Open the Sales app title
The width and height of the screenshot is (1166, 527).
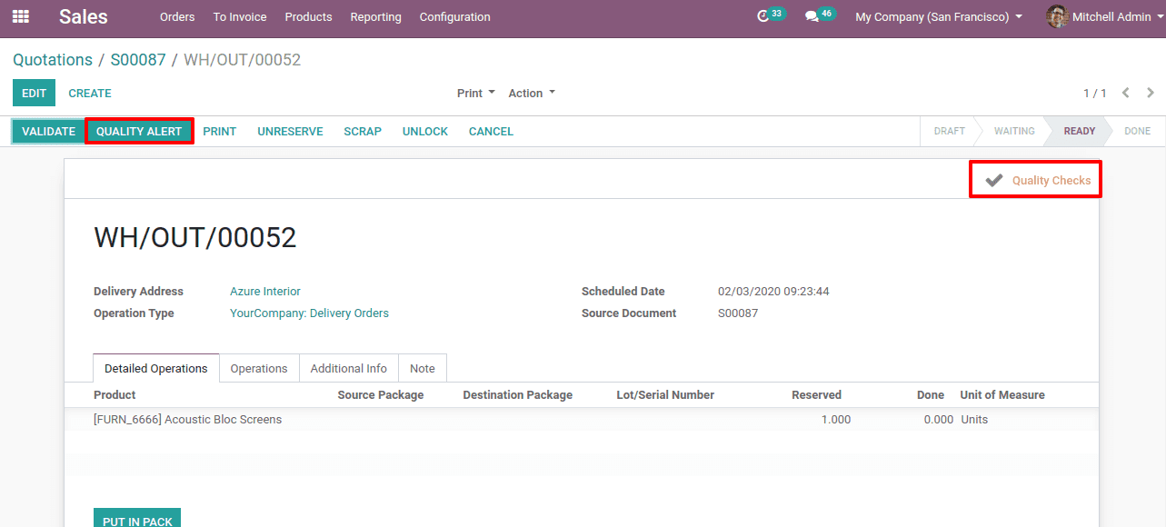pos(84,16)
